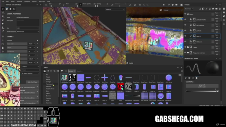This screenshot has width=226, height=127.
Task: Add a fill layer in Layers panel
Action: pos(210,9)
